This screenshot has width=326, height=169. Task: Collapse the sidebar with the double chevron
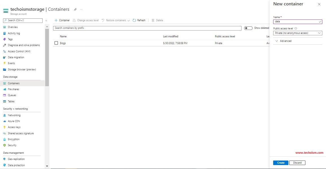(46, 21)
